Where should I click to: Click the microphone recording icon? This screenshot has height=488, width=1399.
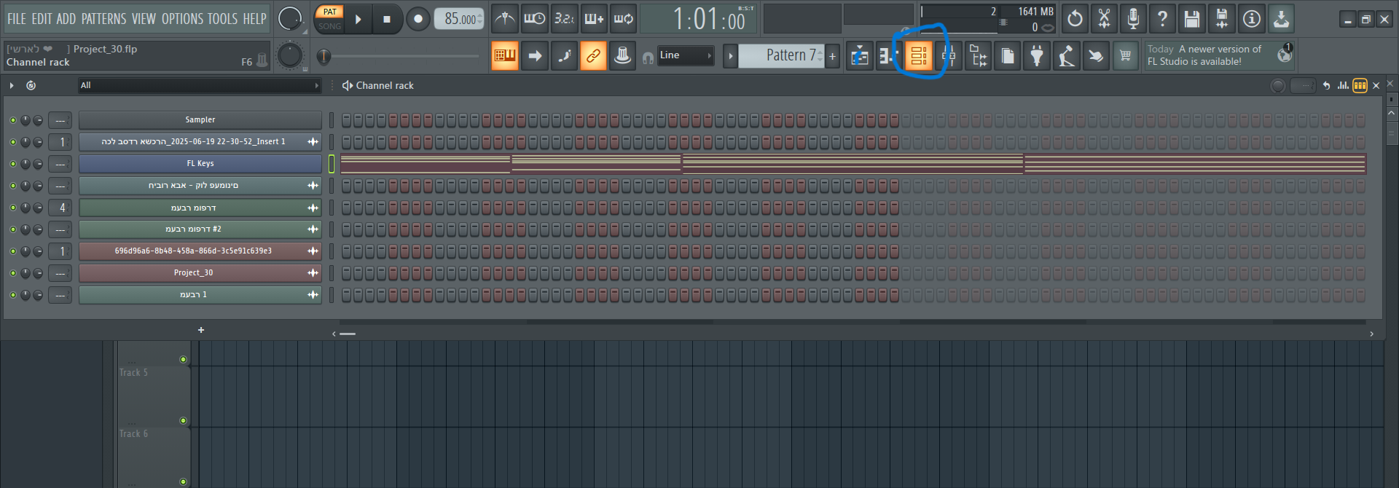1133,19
